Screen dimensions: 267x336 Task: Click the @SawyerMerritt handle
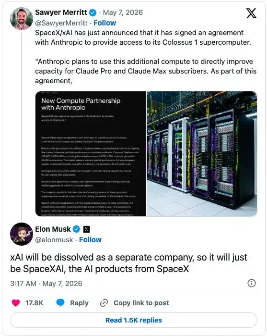click(61, 23)
